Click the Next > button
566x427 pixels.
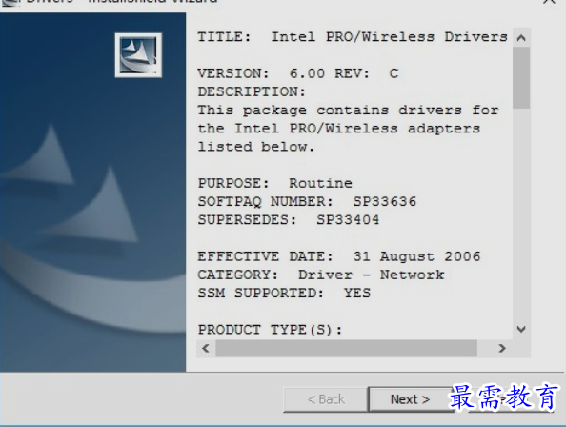(x=411, y=399)
